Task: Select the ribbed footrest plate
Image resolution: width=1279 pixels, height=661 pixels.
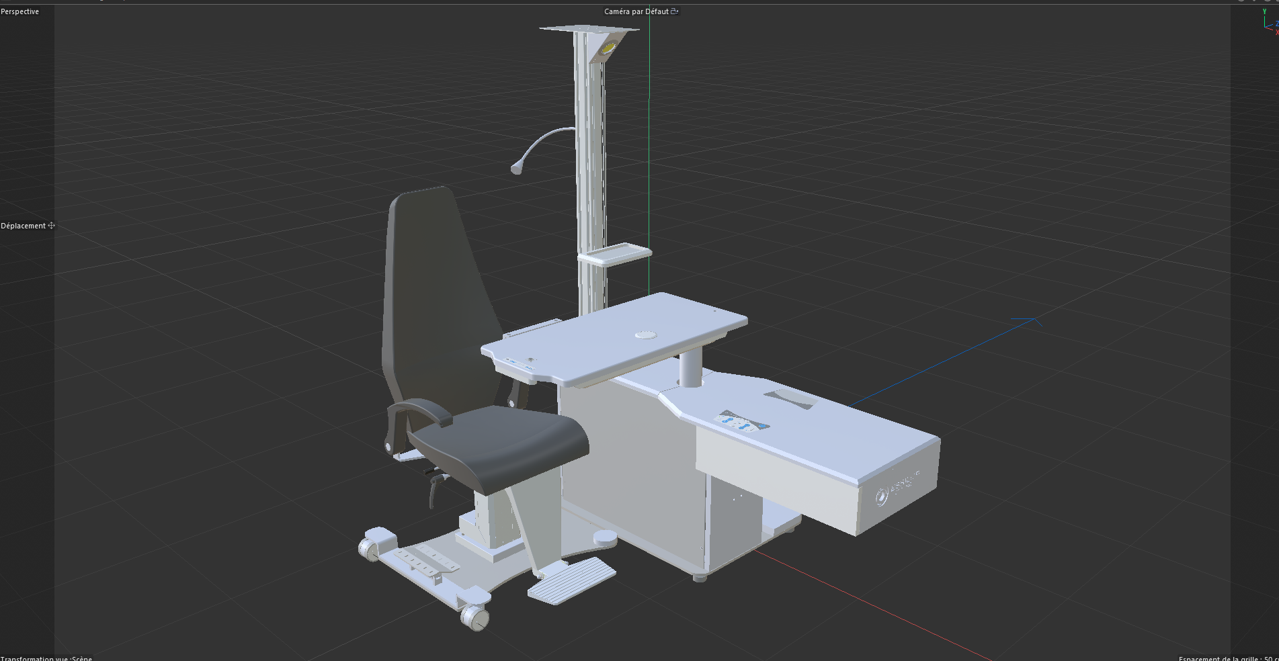Action: point(572,579)
